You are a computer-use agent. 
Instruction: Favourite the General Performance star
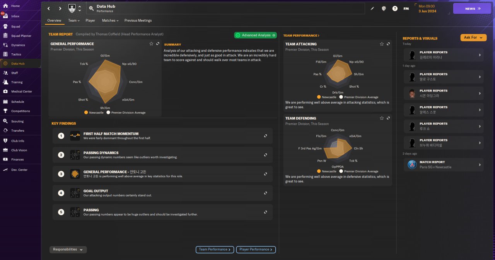(x=151, y=44)
